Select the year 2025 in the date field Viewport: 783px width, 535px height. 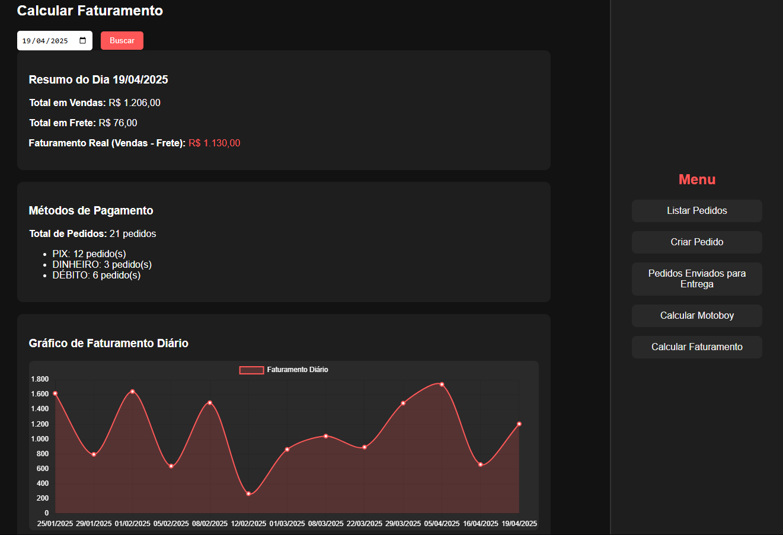point(59,41)
